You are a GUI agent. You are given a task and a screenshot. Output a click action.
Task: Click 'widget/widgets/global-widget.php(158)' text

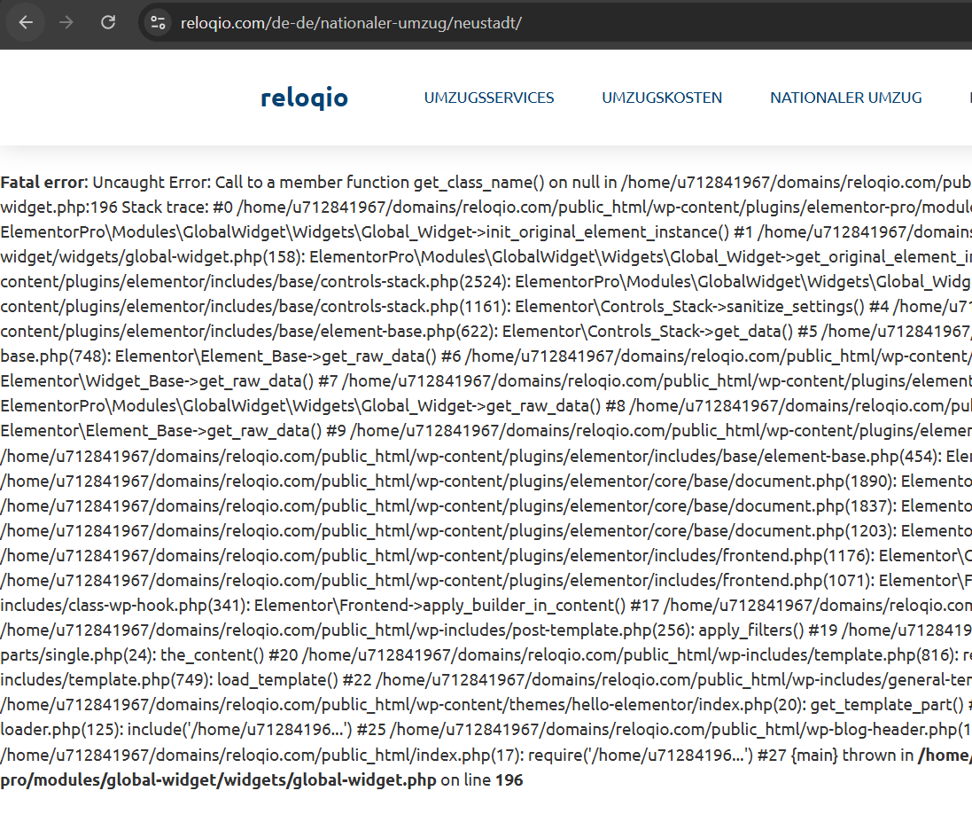(152, 257)
